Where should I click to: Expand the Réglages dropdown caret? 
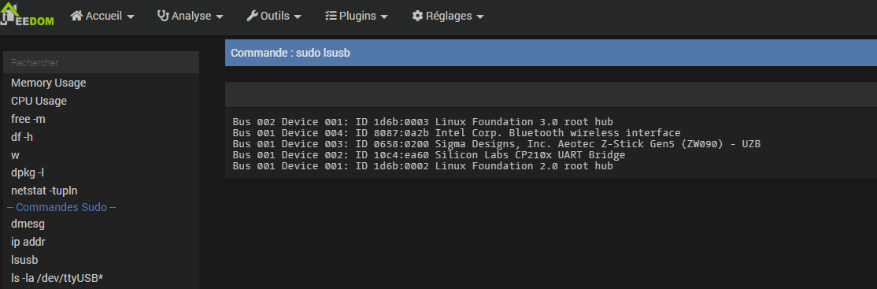(480, 17)
